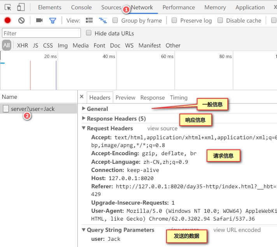This screenshot has height=247, width=277.
Task: Switch to the Response tab of the request
Action: (x=153, y=98)
